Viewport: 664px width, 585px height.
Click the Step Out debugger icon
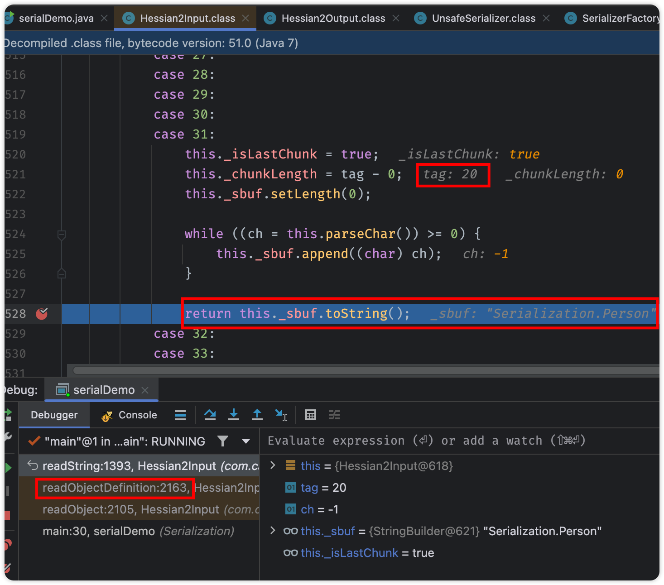[x=257, y=415]
